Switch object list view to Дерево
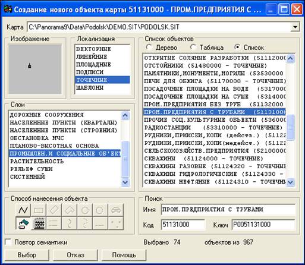This screenshot has width=305, height=265. point(149,48)
